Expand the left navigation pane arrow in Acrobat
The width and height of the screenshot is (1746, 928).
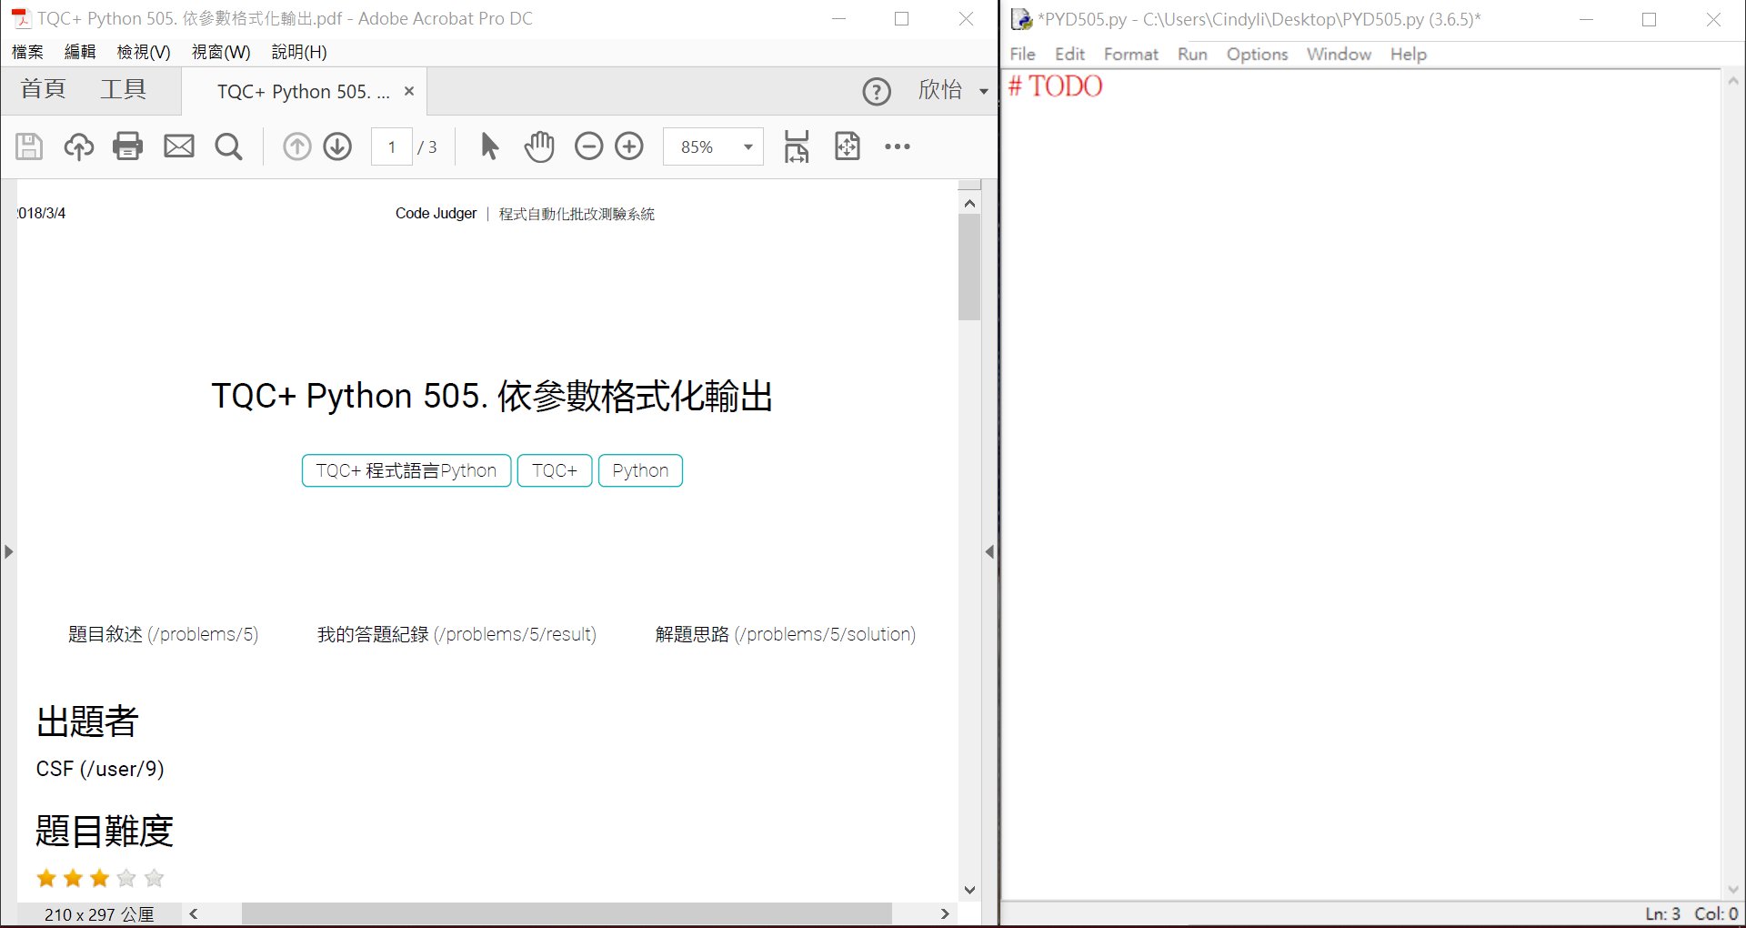[x=8, y=551]
